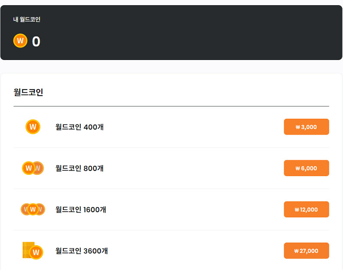Click the gold coin pile icon at the bottom row
Screen dimensions: 343x270
coord(33,251)
